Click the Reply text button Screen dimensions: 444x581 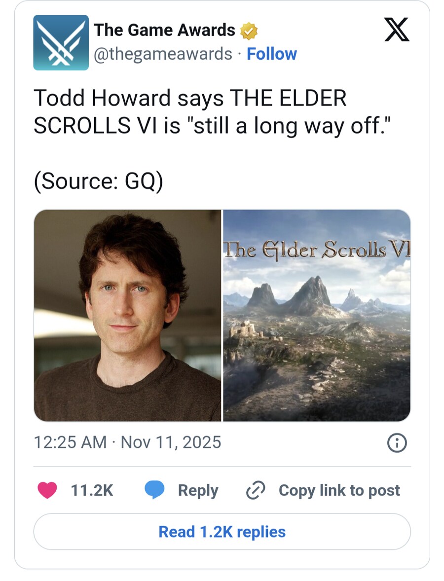pos(198,490)
